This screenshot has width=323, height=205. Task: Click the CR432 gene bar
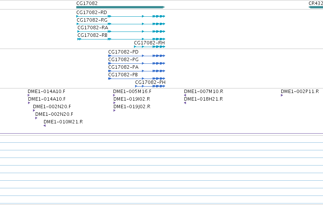coord(316,7)
